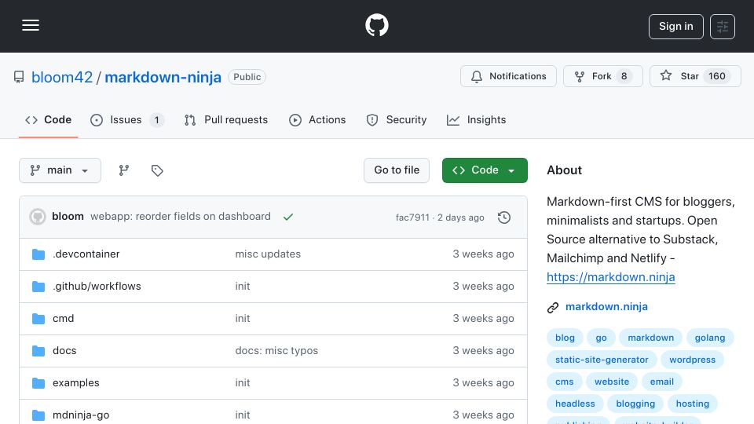Open the 'docs: misc typos' commit message

276,350
